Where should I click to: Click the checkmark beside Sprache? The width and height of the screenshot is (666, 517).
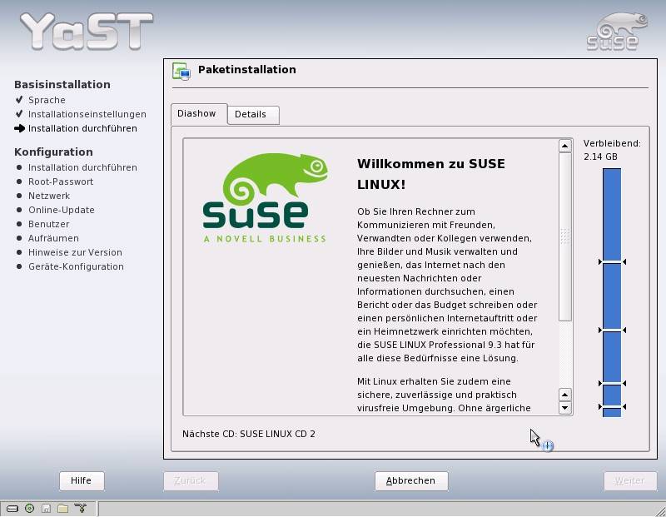point(19,100)
